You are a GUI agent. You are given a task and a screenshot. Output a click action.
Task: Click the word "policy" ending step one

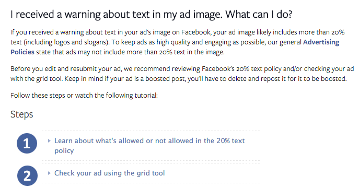[64, 151]
